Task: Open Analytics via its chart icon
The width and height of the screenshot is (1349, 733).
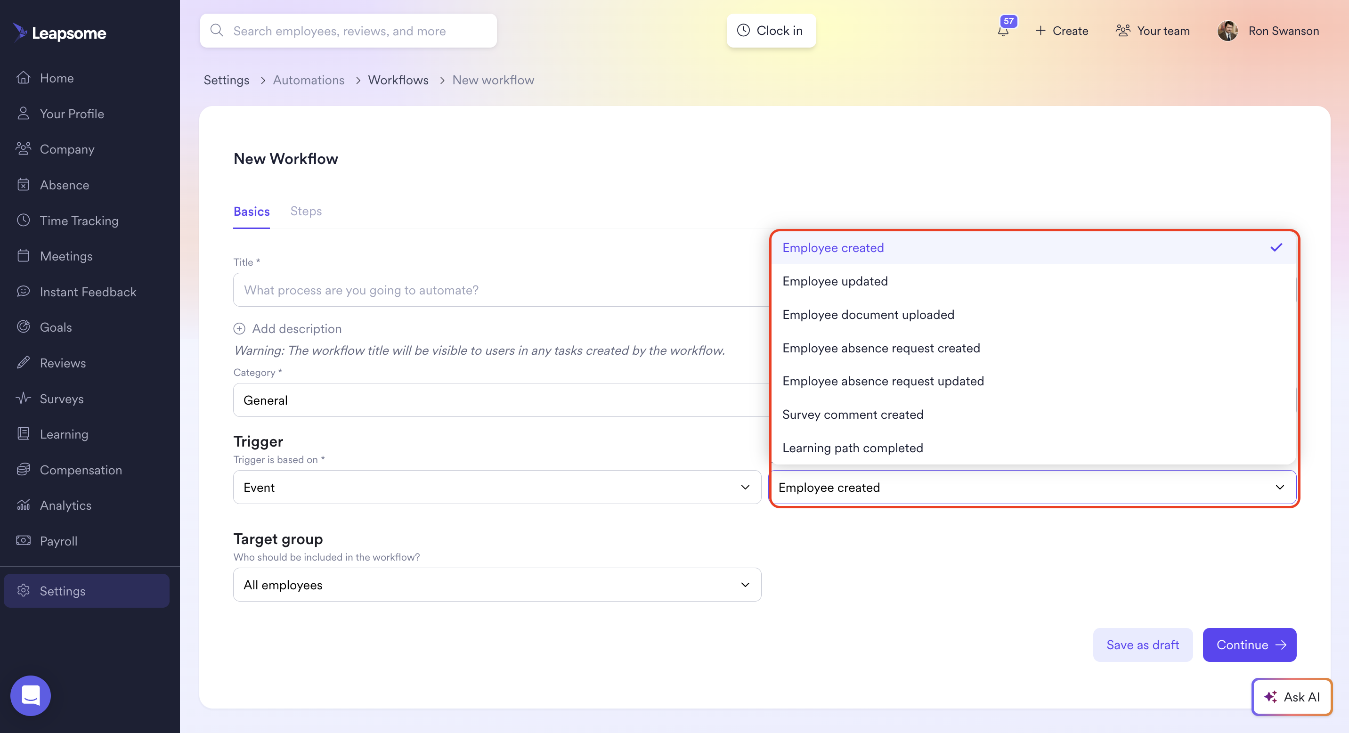Action: (x=23, y=505)
